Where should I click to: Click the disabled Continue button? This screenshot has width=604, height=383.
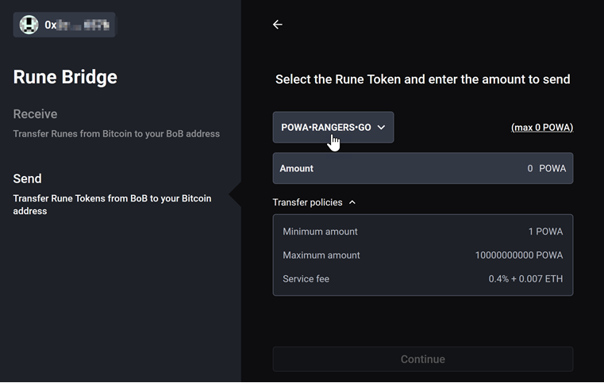[423, 359]
